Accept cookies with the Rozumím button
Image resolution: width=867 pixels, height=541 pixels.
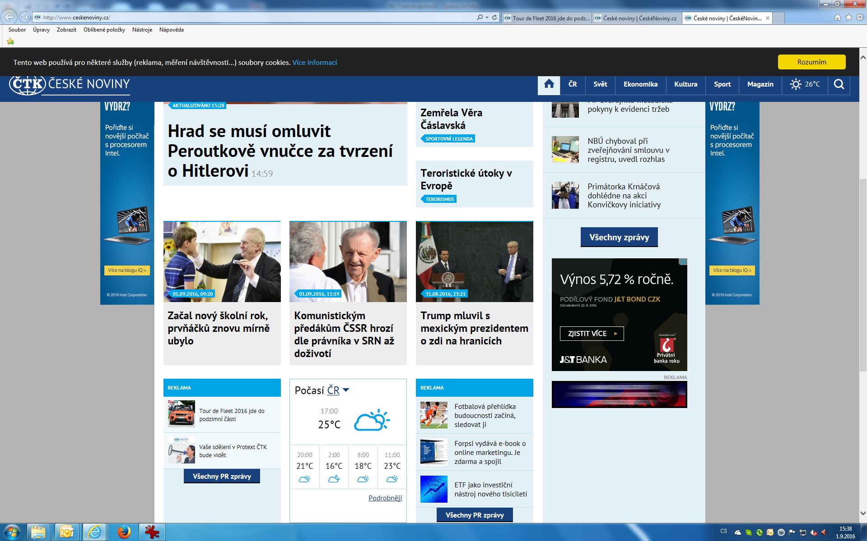(811, 62)
